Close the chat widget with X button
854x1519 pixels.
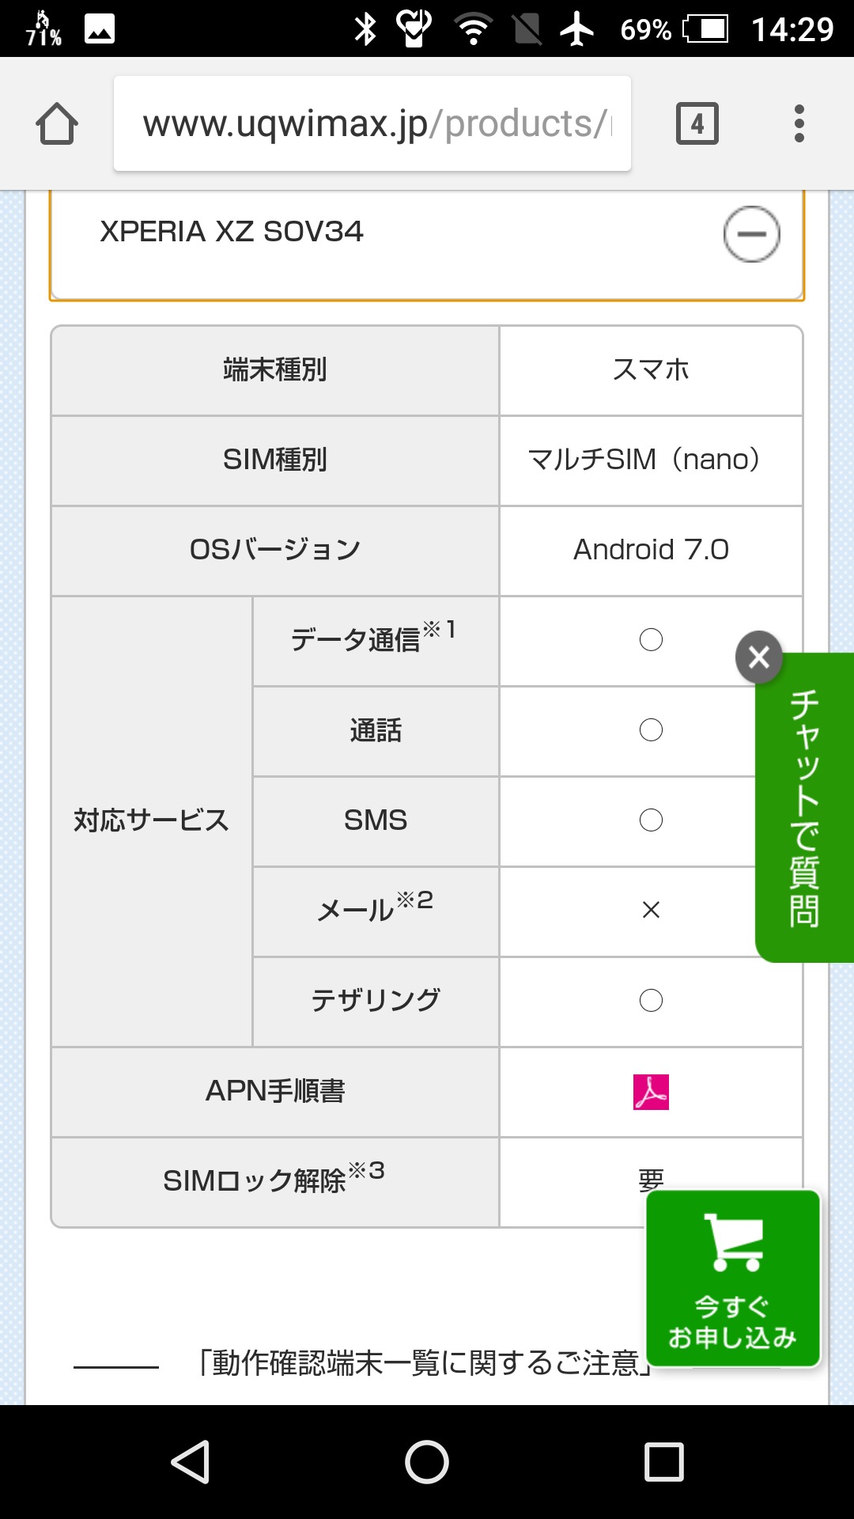coord(759,657)
